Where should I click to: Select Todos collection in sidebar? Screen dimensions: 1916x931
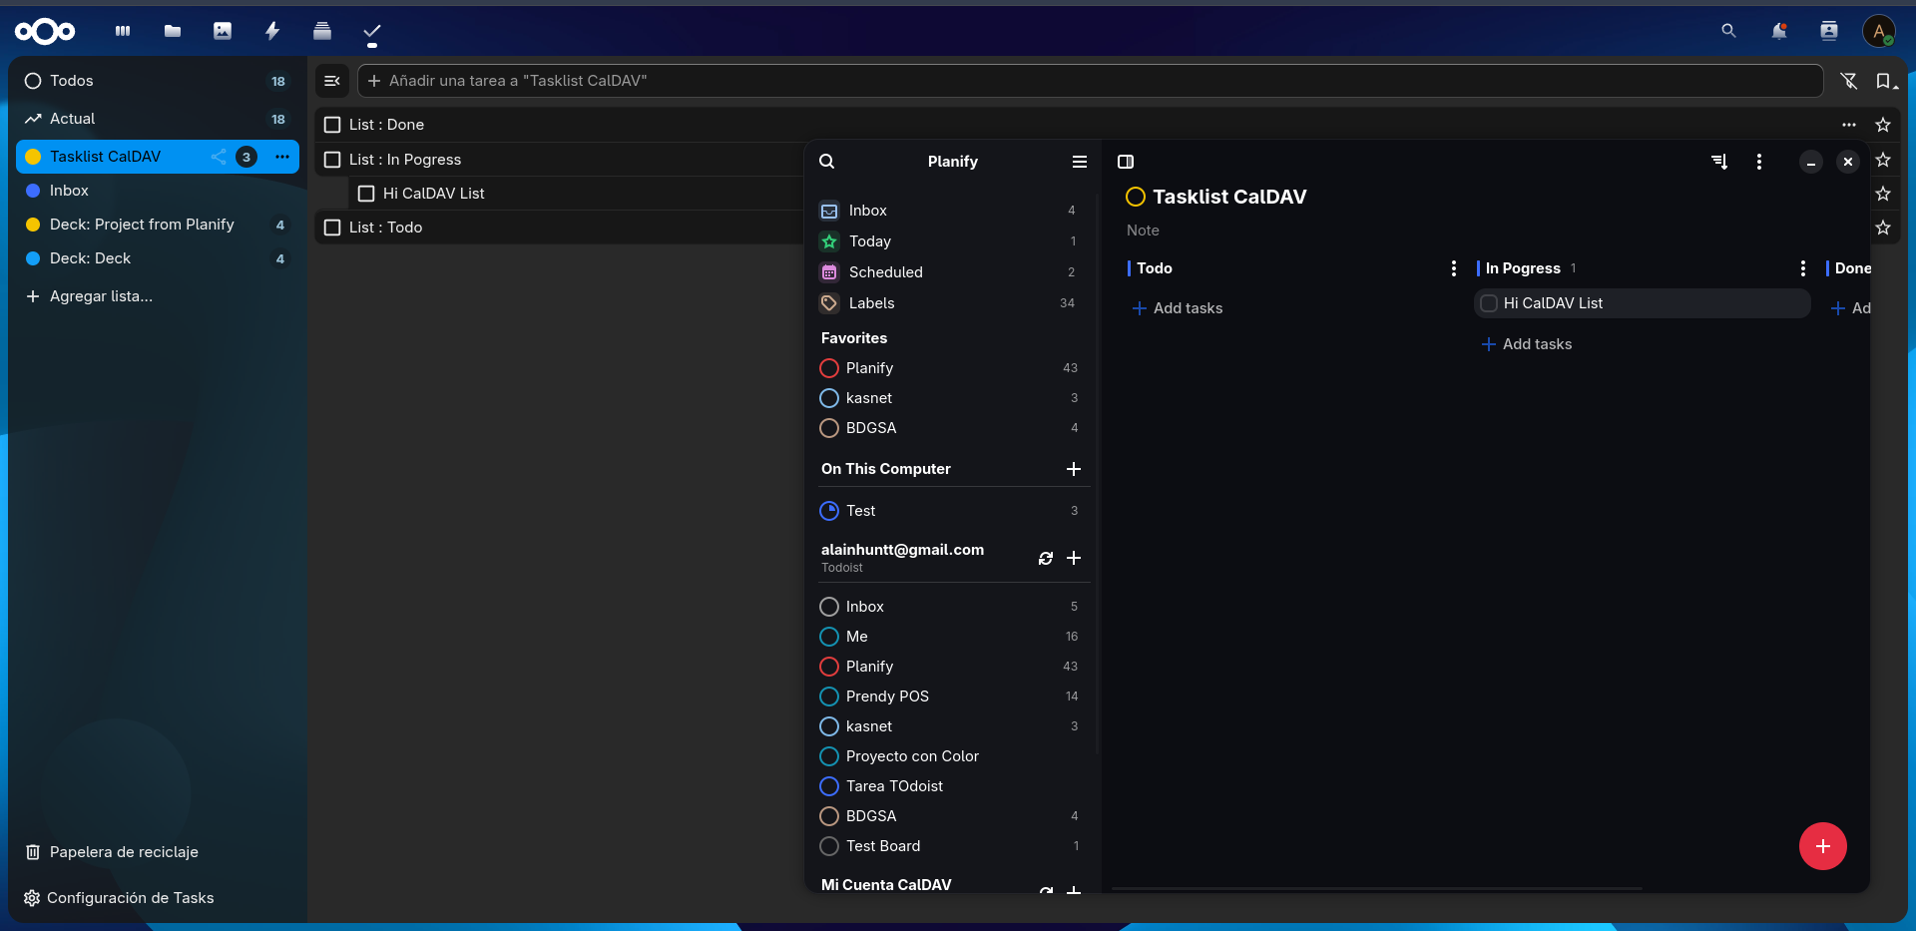[x=158, y=81]
